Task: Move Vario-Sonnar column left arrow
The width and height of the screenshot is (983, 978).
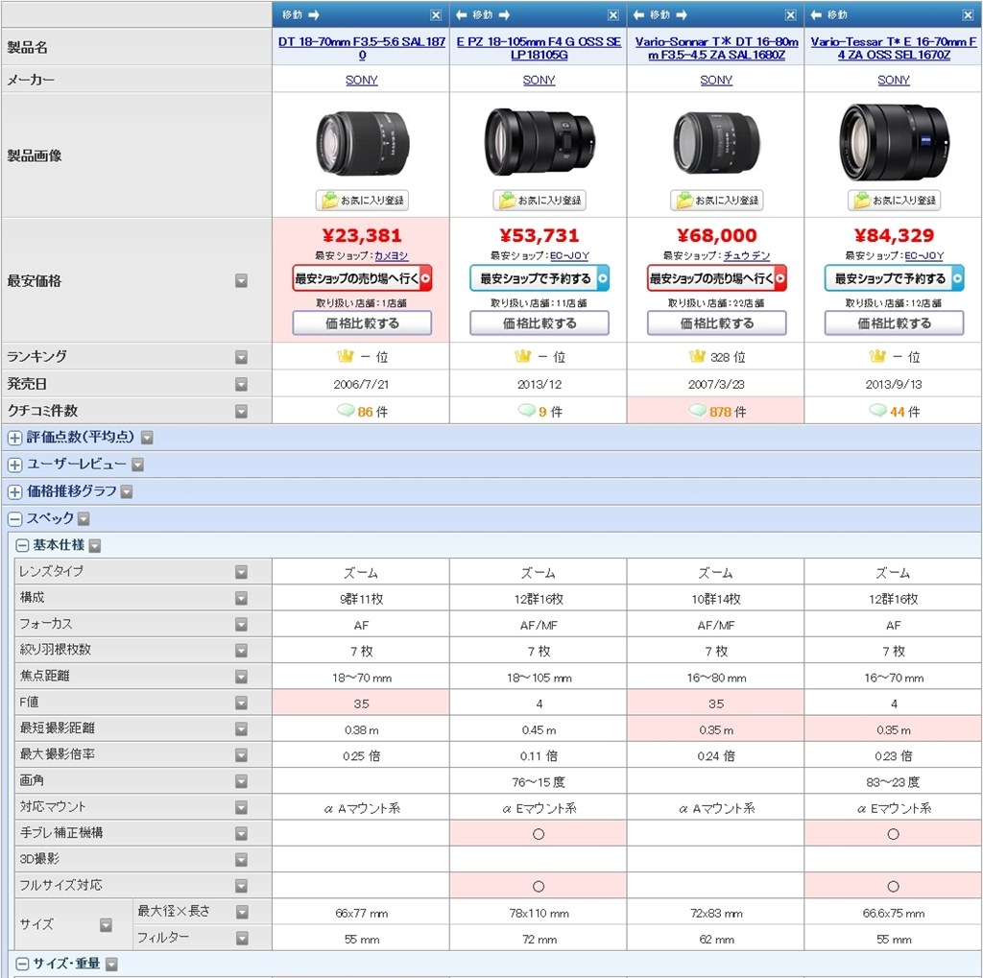Action: click(x=639, y=15)
